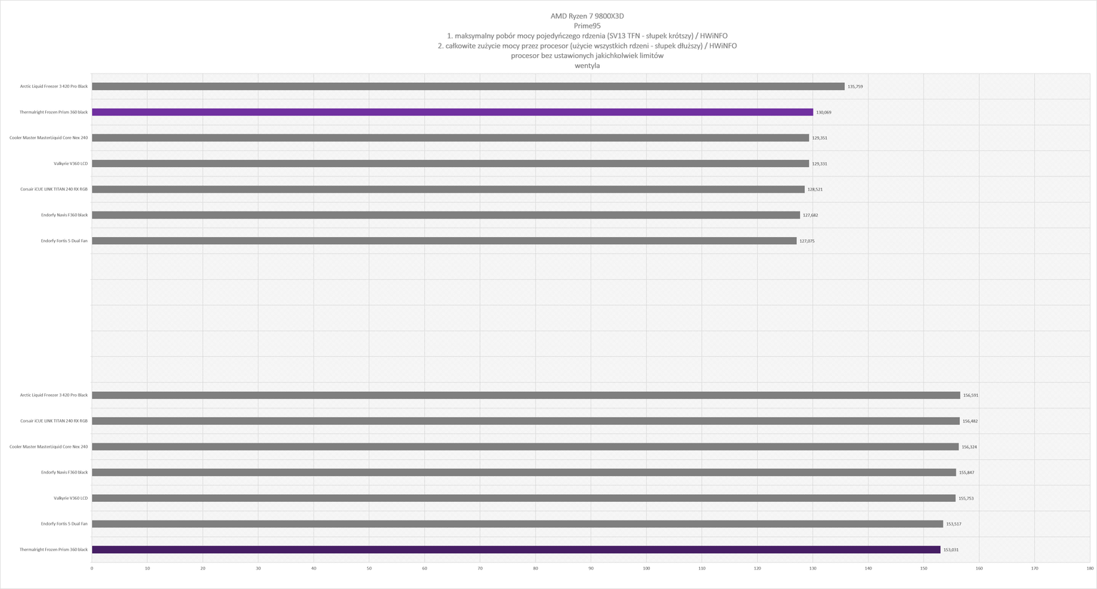Select the data label 127,075

(x=807, y=241)
